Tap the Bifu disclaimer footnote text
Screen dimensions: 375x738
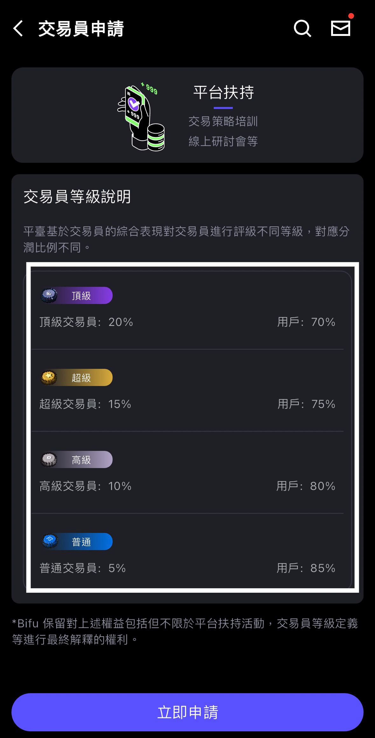(x=185, y=631)
